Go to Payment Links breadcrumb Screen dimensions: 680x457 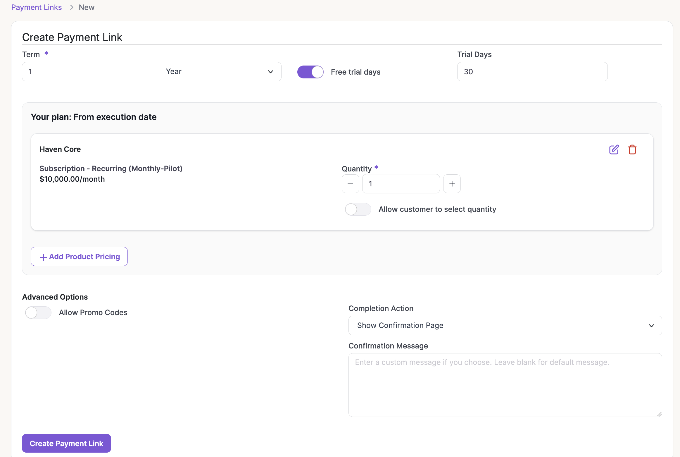coord(37,7)
